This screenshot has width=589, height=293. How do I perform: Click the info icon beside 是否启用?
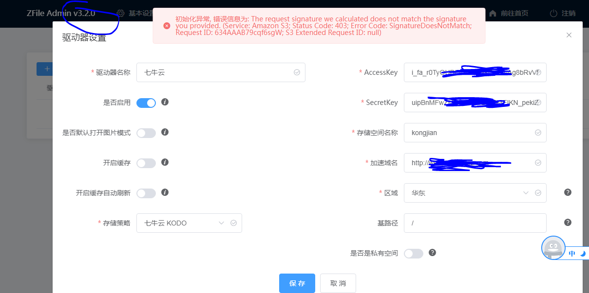165,103
